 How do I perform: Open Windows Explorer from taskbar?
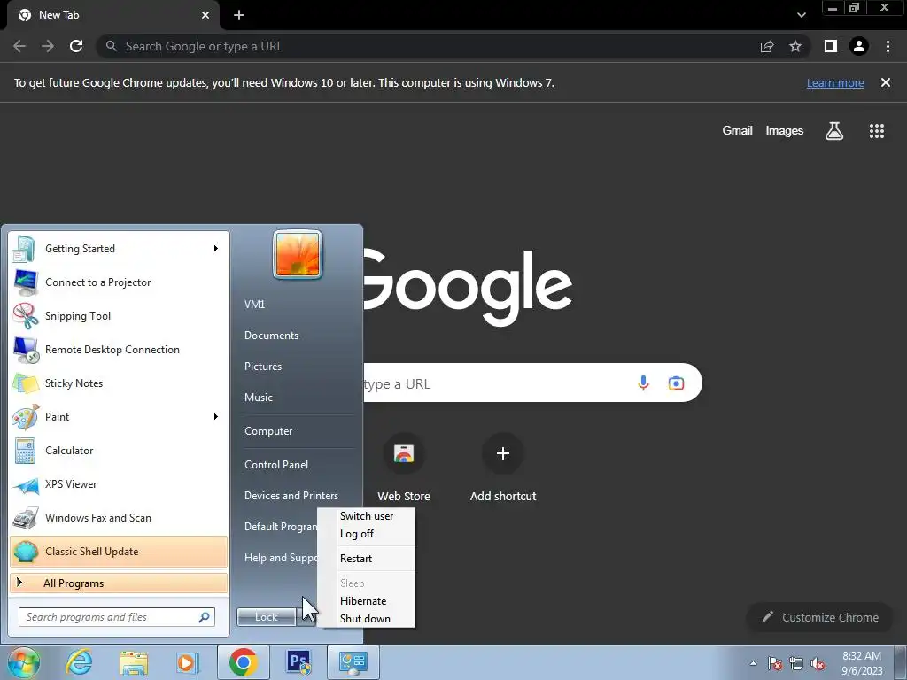(134, 663)
